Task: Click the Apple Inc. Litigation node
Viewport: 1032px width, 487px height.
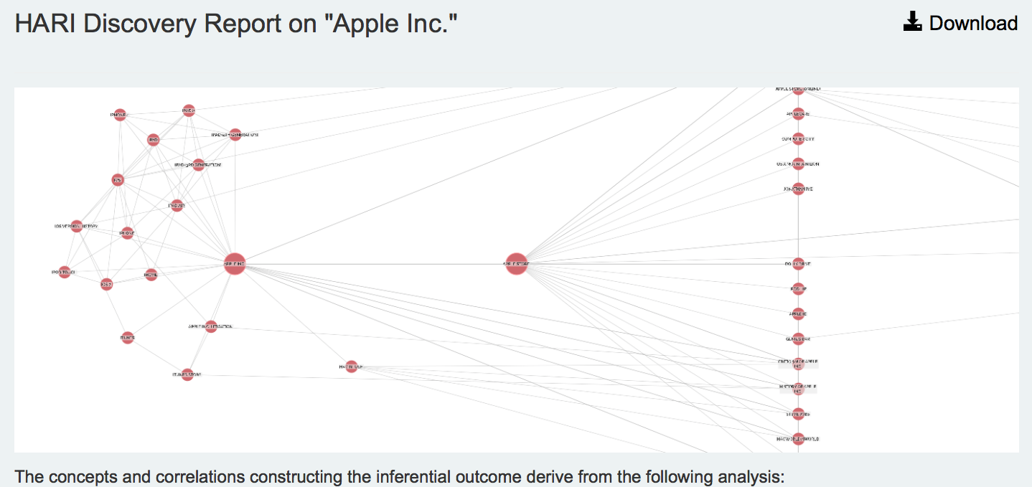Action: pos(210,326)
